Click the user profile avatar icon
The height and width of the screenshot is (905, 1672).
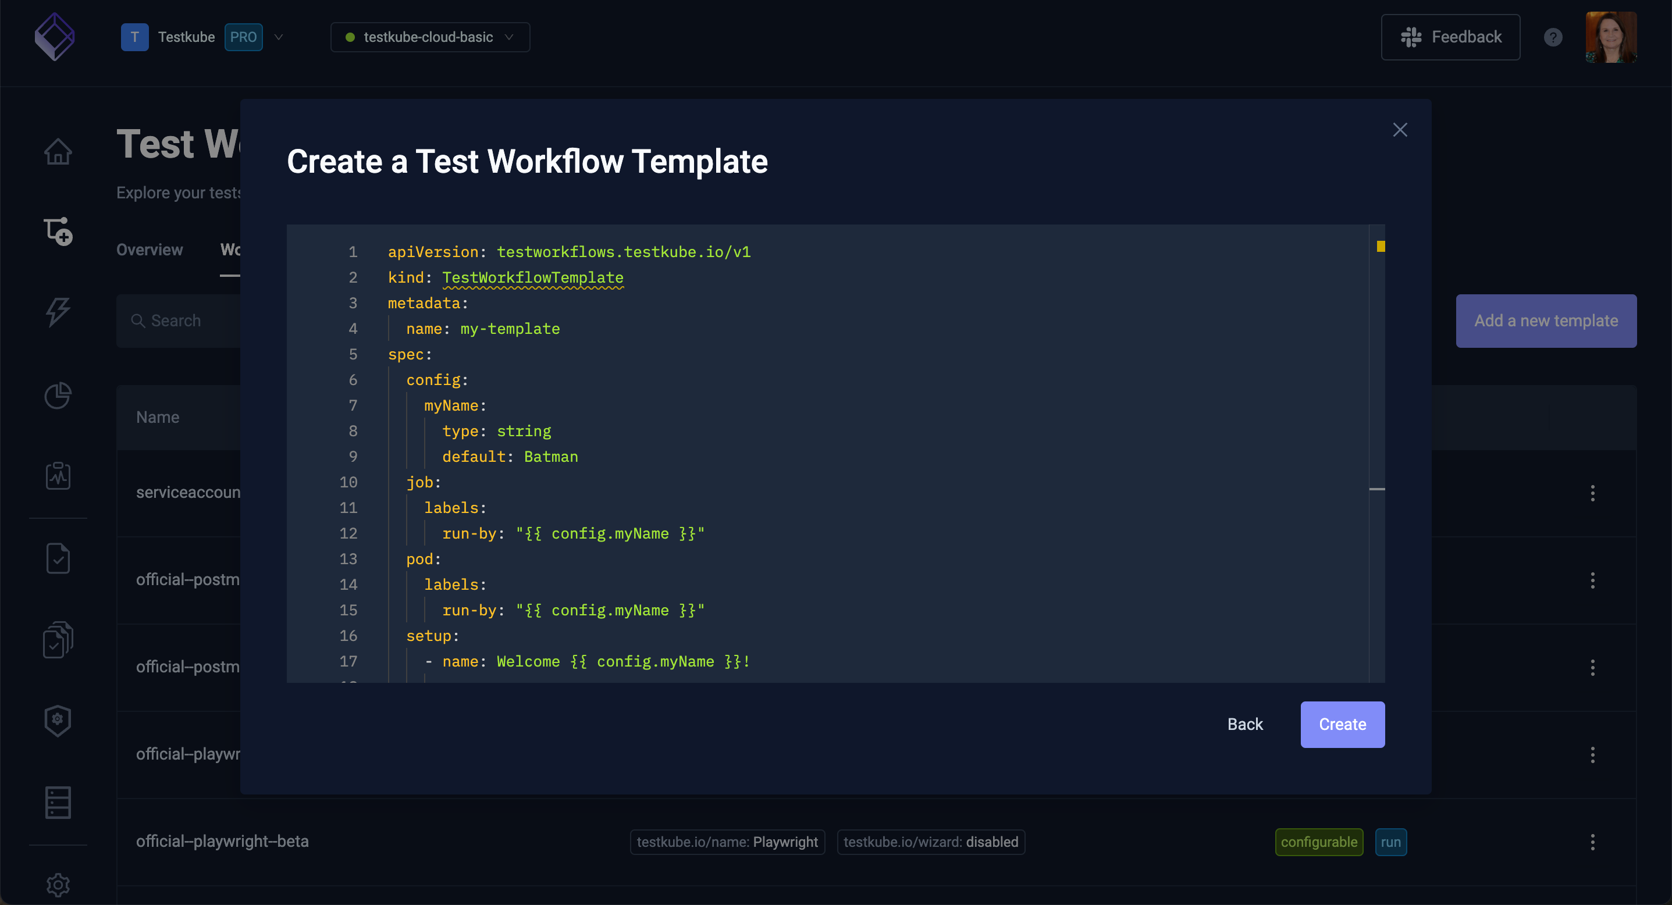click(x=1609, y=37)
